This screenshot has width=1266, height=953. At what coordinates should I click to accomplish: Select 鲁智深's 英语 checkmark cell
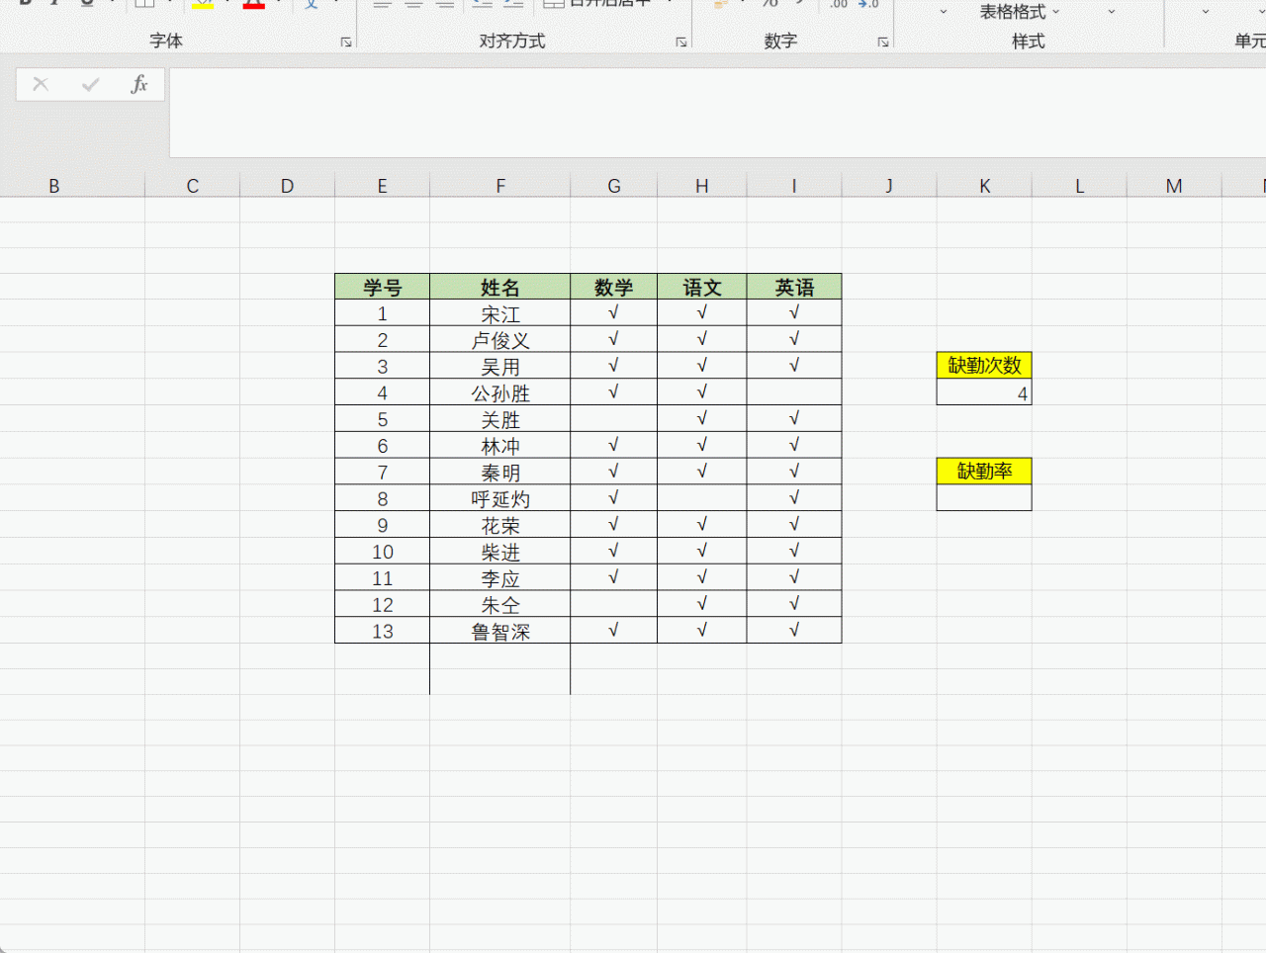click(x=794, y=631)
